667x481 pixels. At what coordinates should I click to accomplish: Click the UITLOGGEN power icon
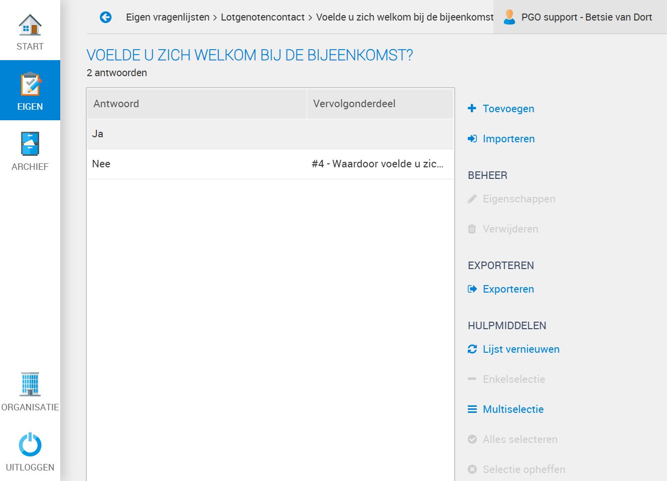point(30,444)
